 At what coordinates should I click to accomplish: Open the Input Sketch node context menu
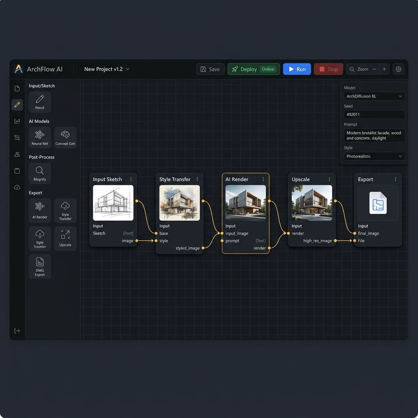131,179
